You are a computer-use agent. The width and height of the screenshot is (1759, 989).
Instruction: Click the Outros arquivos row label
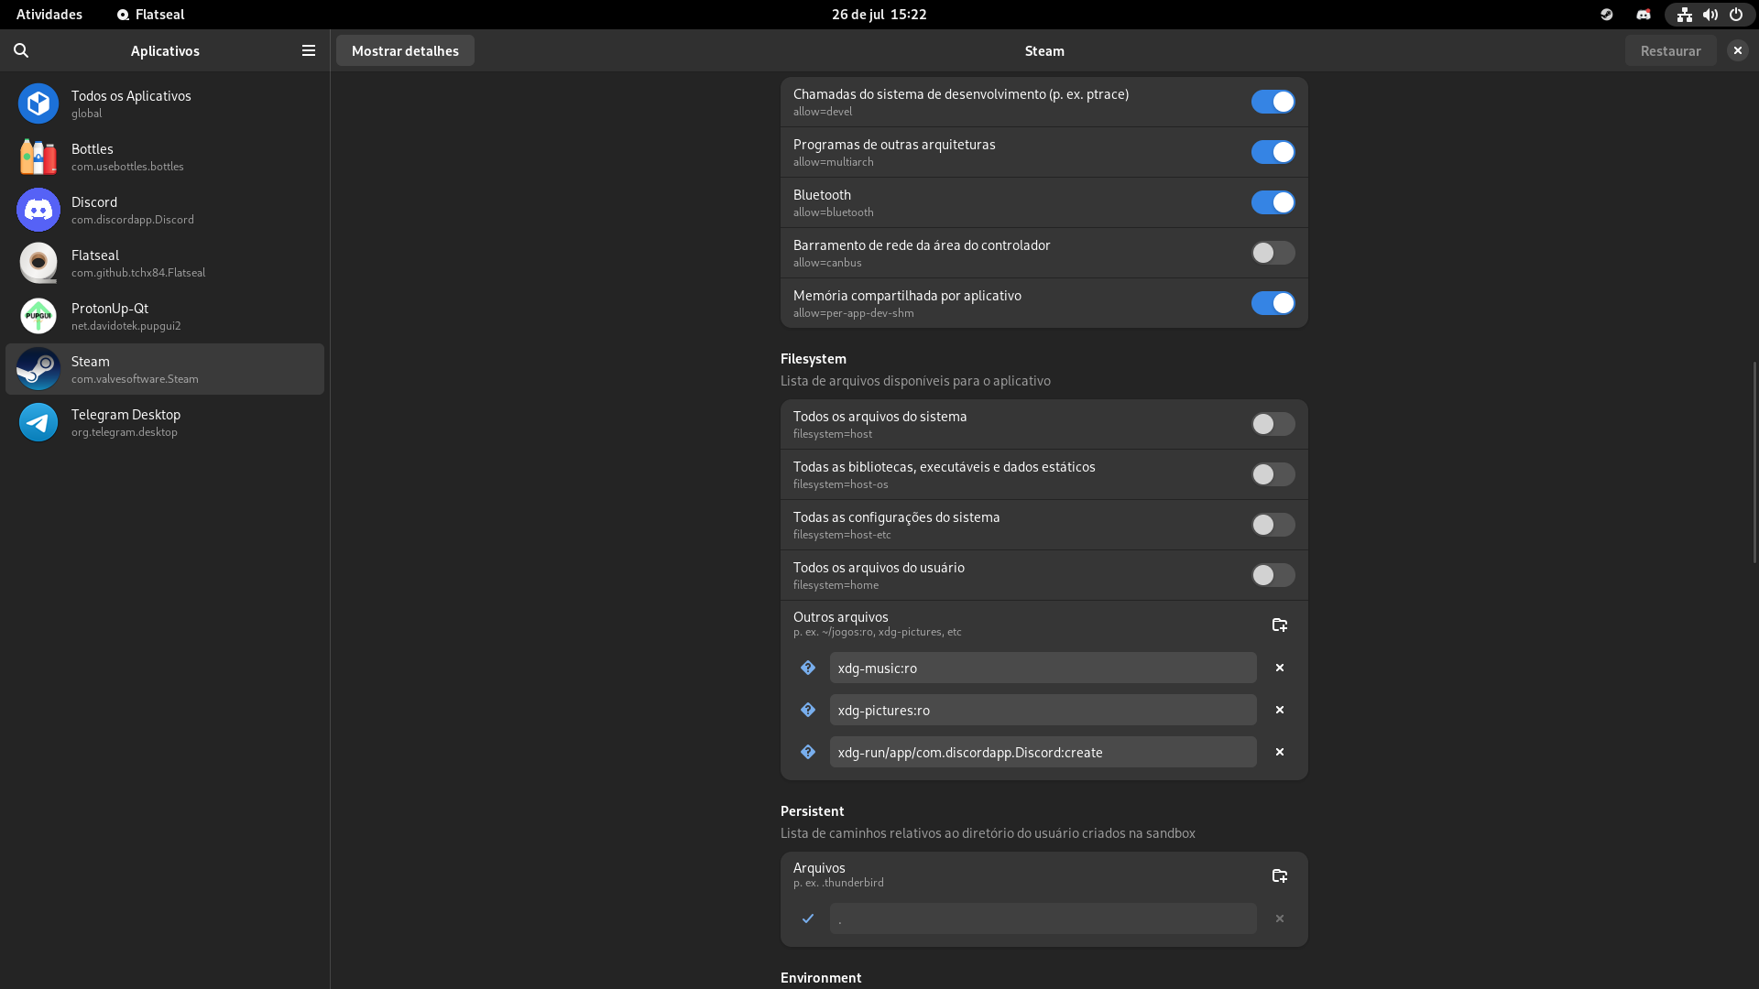point(841,617)
